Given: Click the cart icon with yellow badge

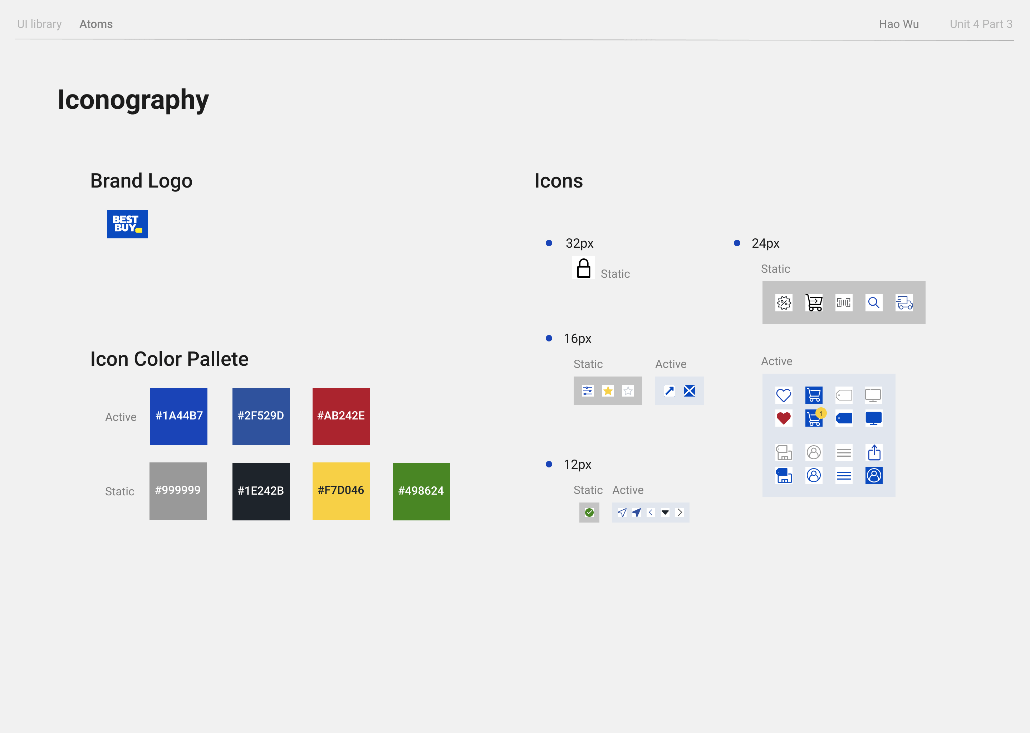Looking at the screenshot, I should 814,418.
